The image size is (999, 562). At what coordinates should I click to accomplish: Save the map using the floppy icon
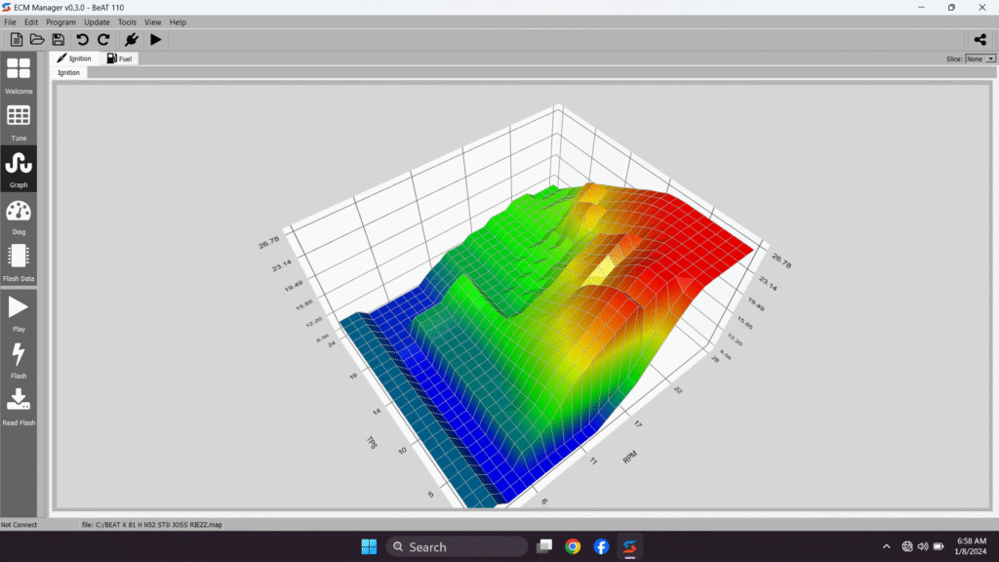59,40
